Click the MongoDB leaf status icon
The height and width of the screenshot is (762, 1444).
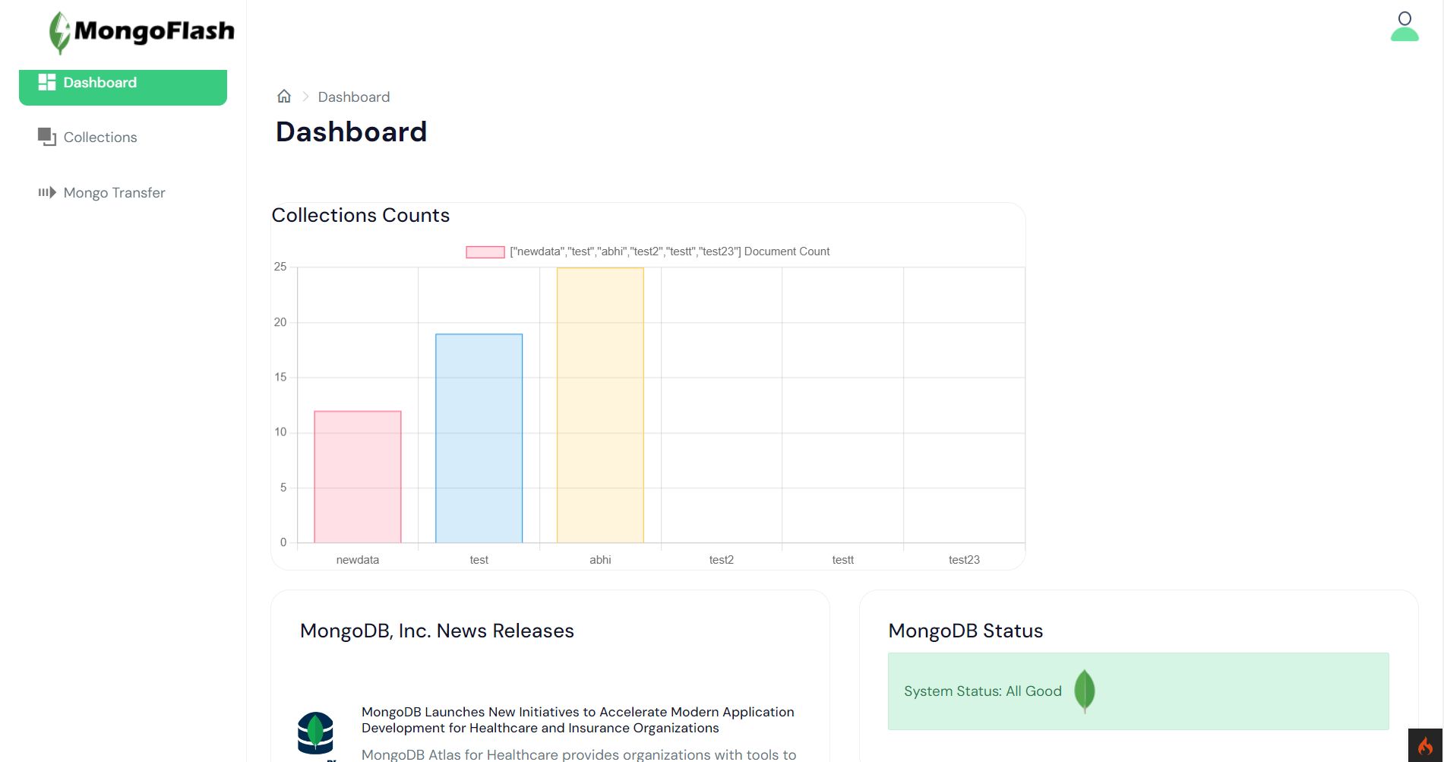[x=1084, y=691]
